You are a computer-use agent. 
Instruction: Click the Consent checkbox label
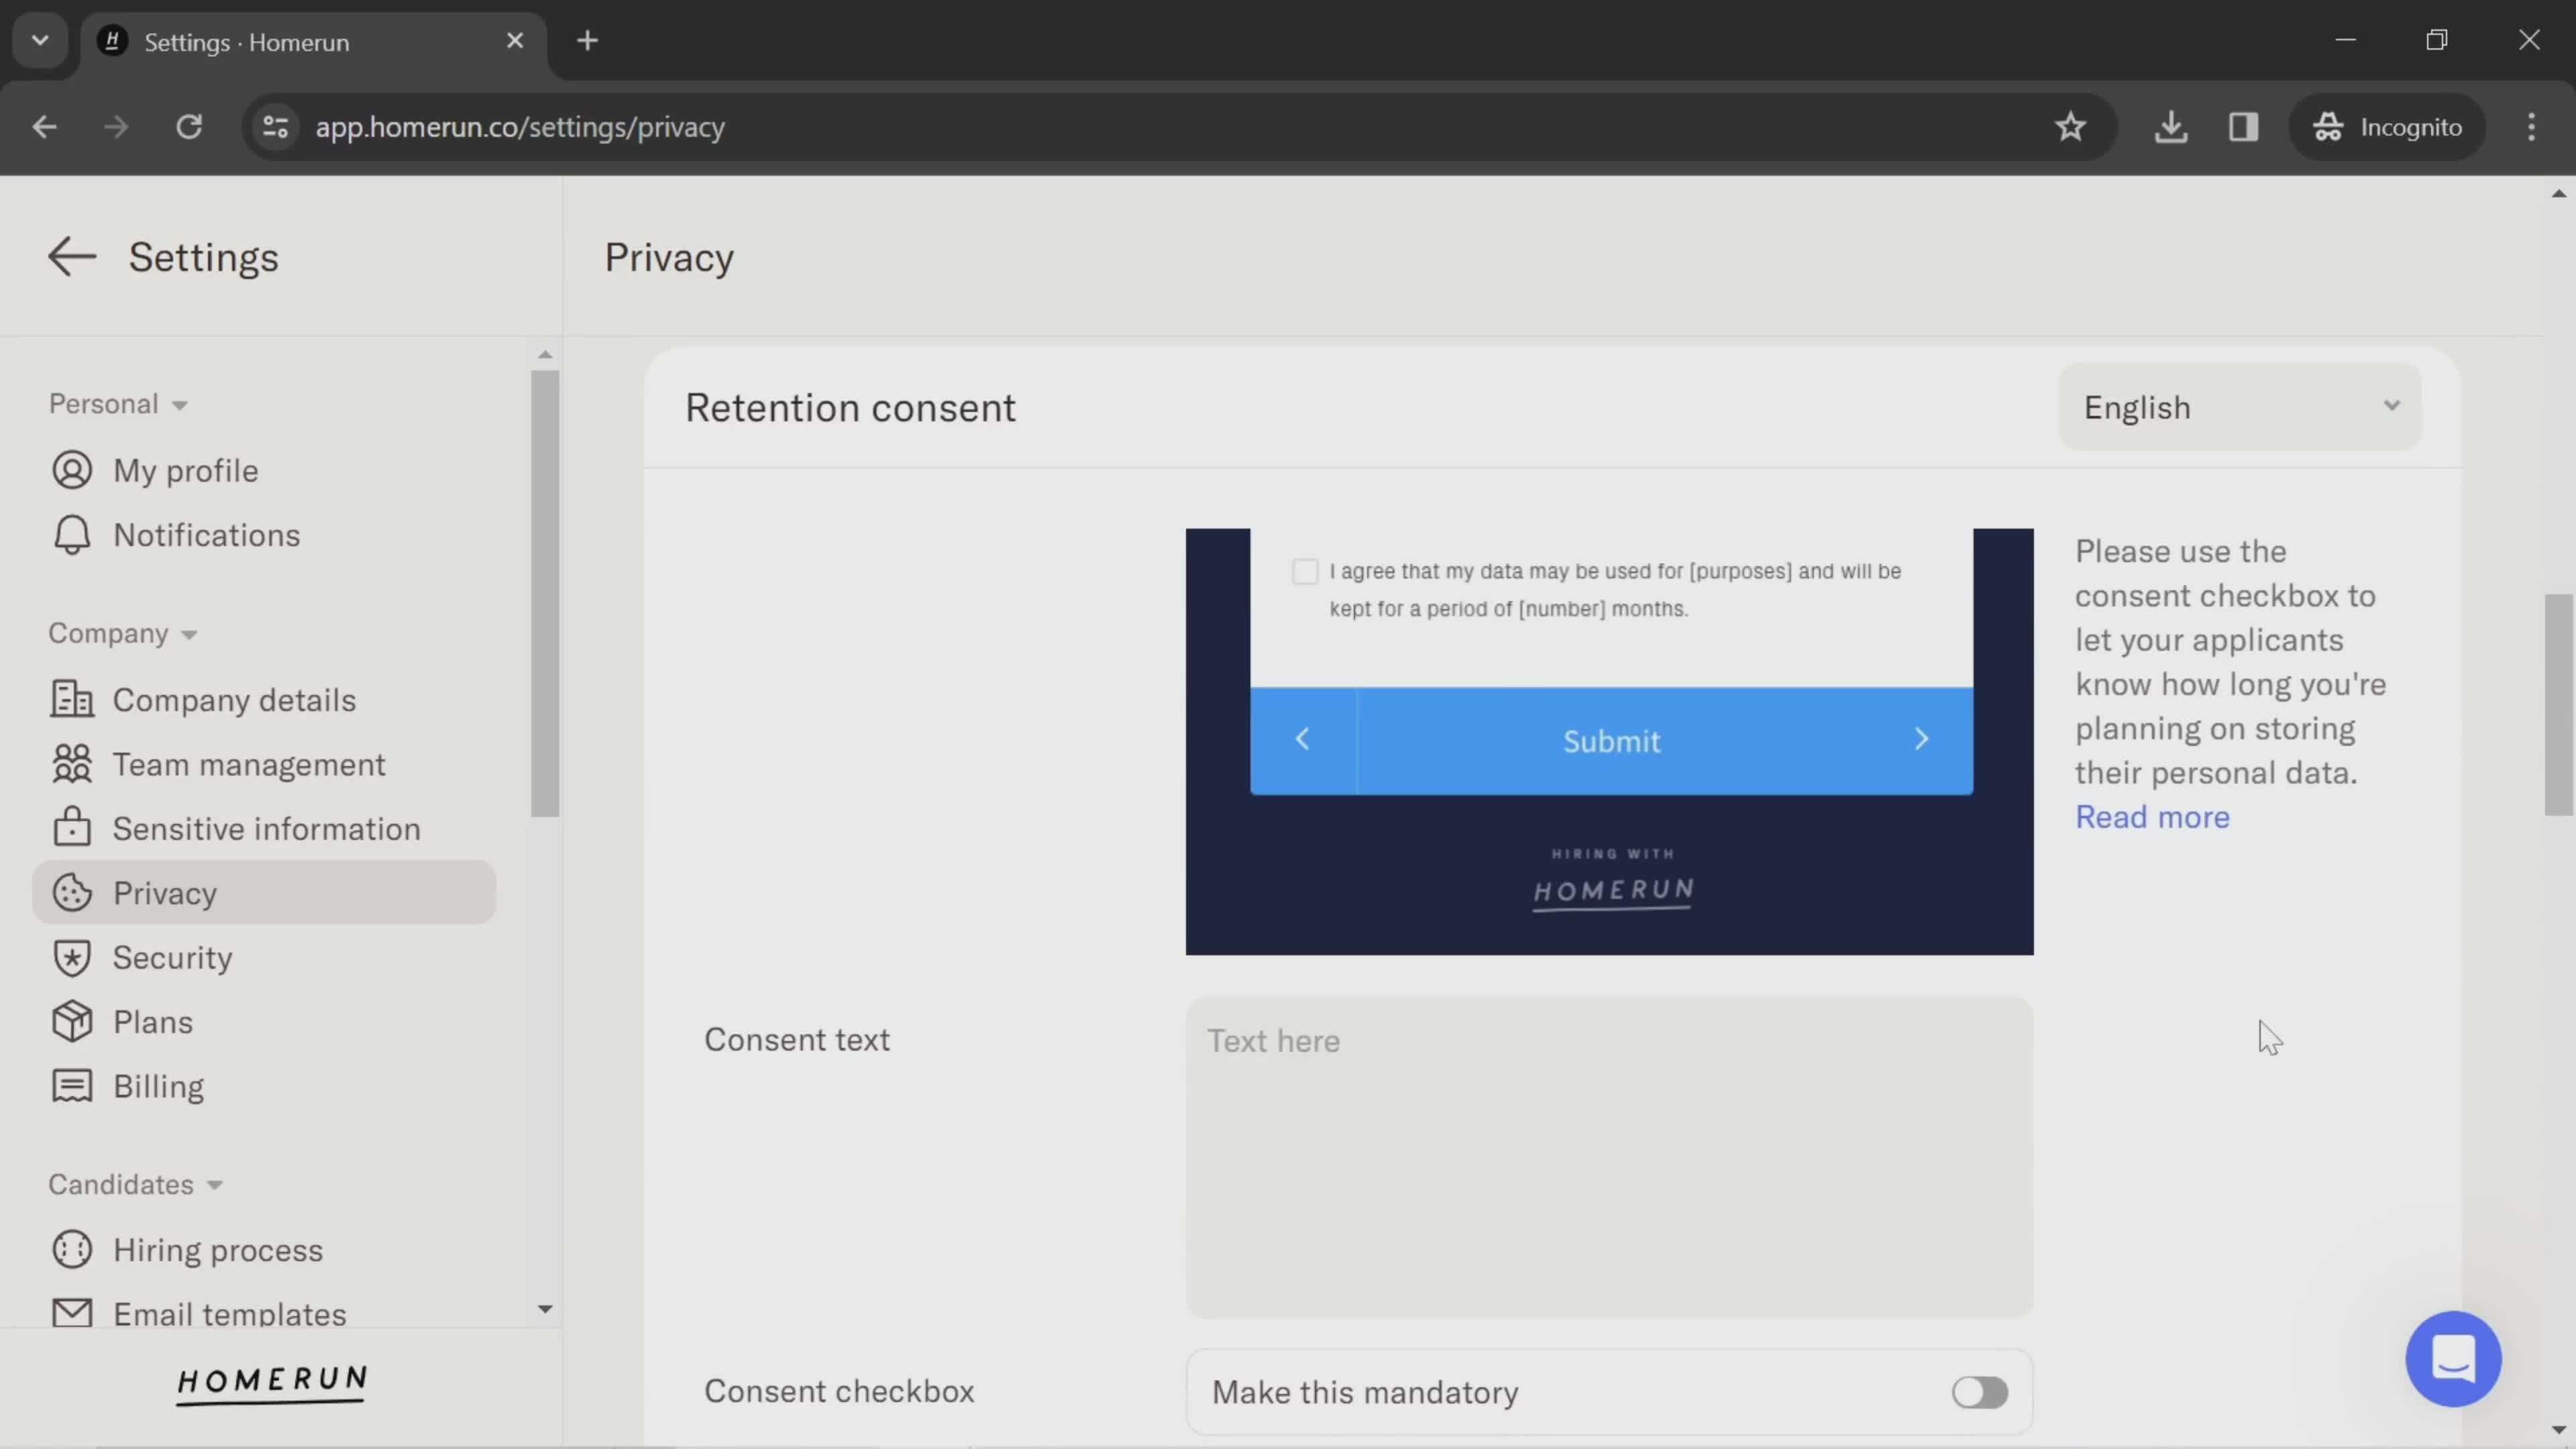(x=838, y=1391)
